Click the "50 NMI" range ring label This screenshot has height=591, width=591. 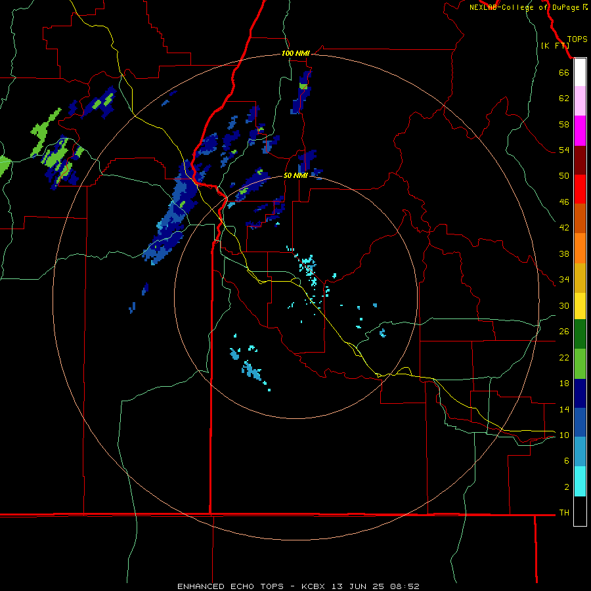295,175
